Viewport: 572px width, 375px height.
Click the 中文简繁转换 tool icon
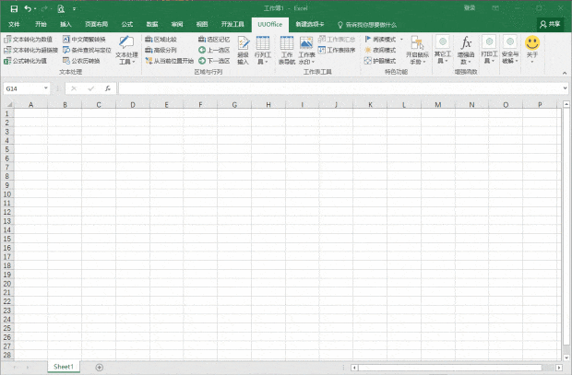point(66,40)
